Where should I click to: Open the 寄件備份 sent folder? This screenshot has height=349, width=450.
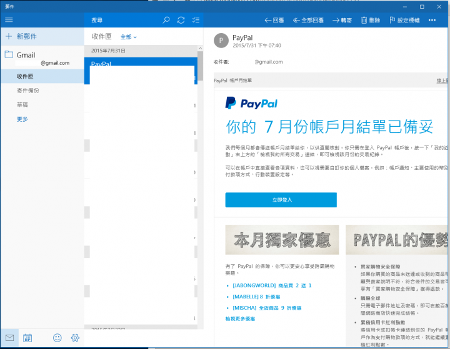(x=42, y=91)
